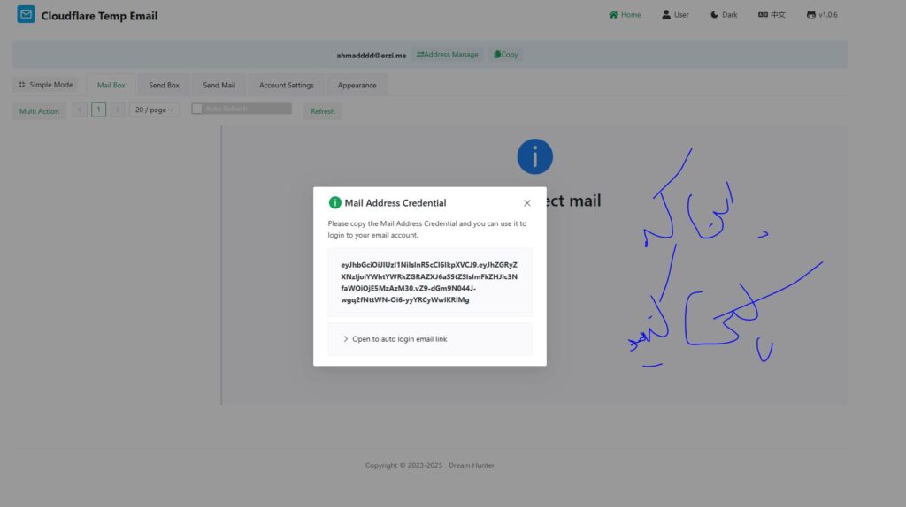Open the Send Box tab
This screenshot has height=507, width=906.
tap(164, 86)
